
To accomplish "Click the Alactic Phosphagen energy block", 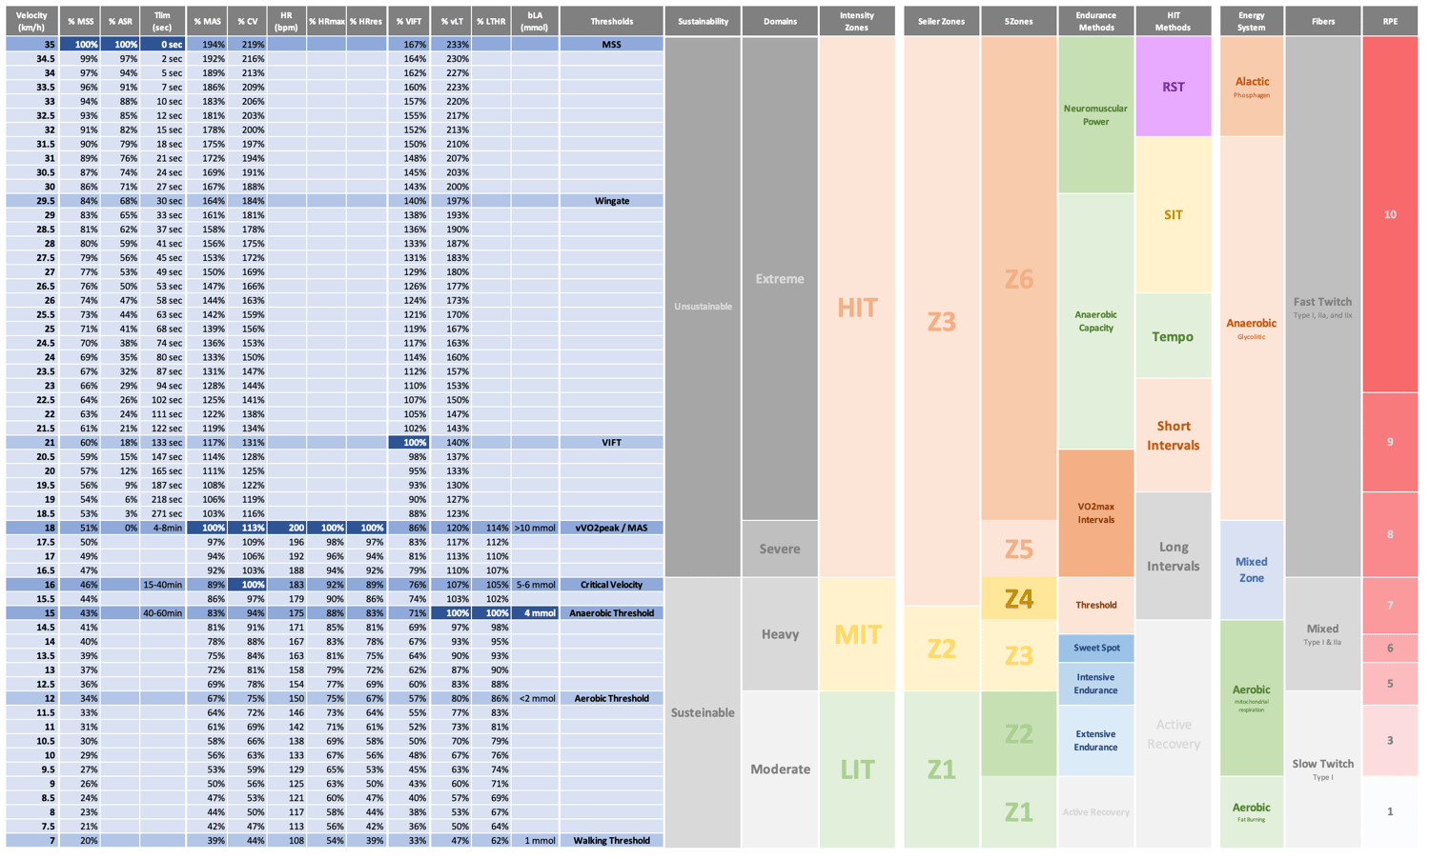I will click(1251, 87).
